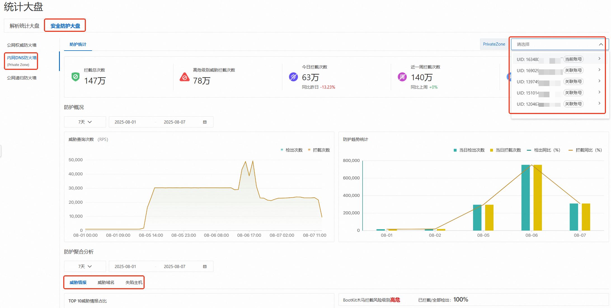
Task: Toggle 拦截同比 (%) legend swatch
Action: pyautogui.click(x=570, y=150)
